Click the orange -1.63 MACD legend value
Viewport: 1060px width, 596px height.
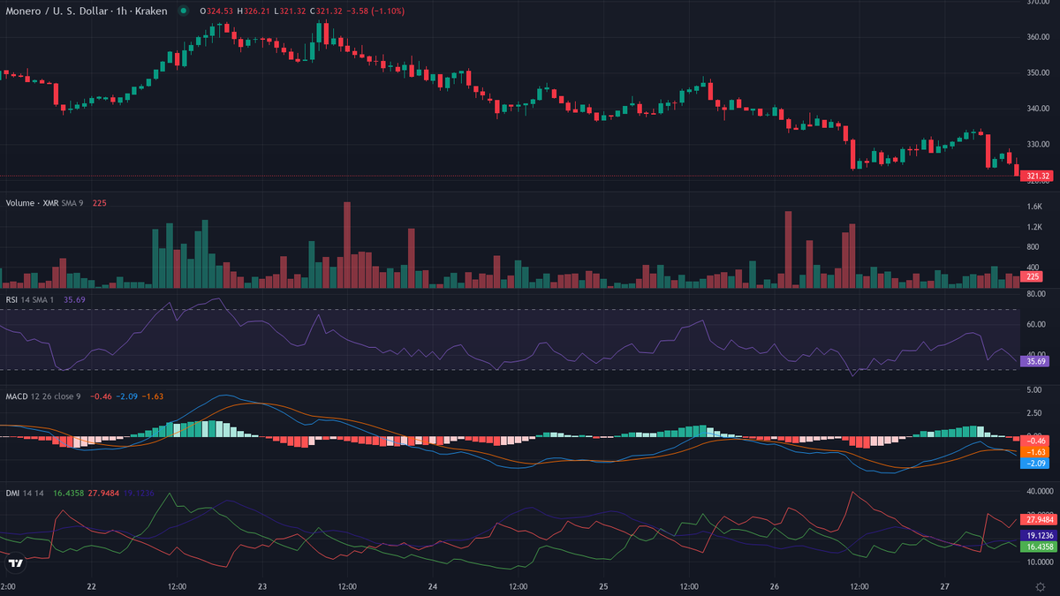tap(152, 396)
